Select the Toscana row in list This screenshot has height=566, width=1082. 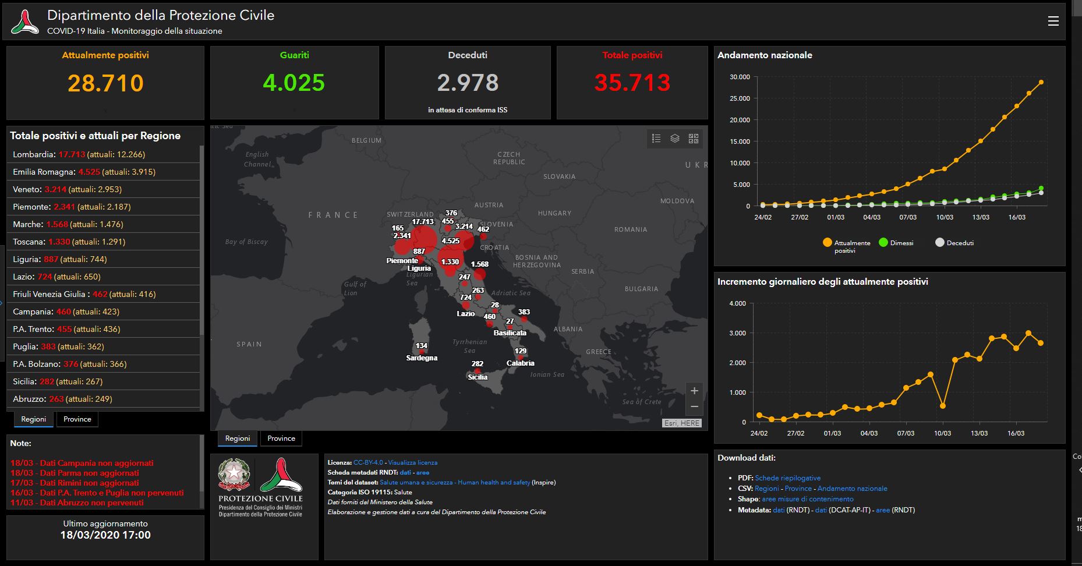coord(103,242)
